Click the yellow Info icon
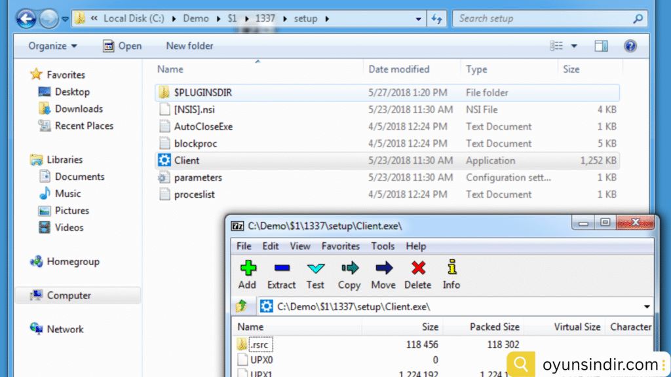The height and width of the screenshot is (377, 671). point(451,268)
